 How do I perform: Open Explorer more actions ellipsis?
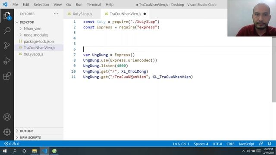tap(56, 14)
